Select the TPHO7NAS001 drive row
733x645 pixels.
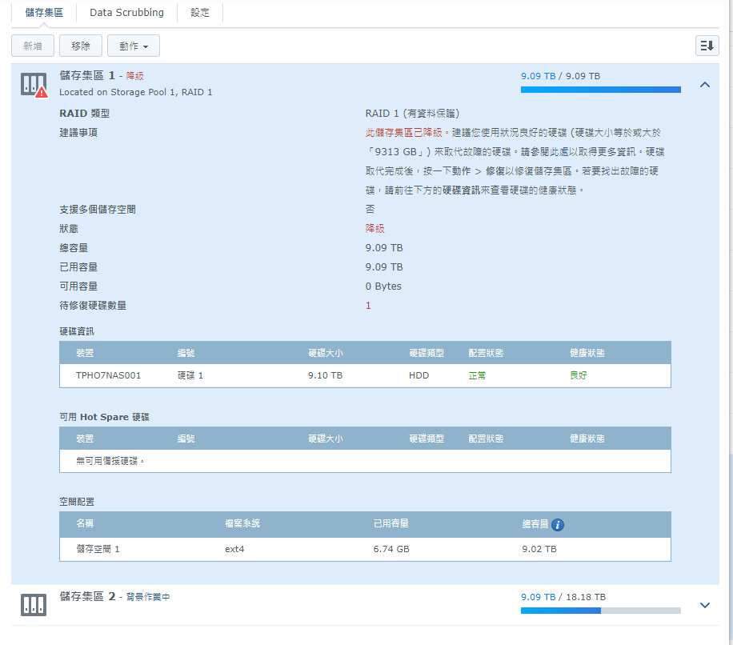(364, 375)
